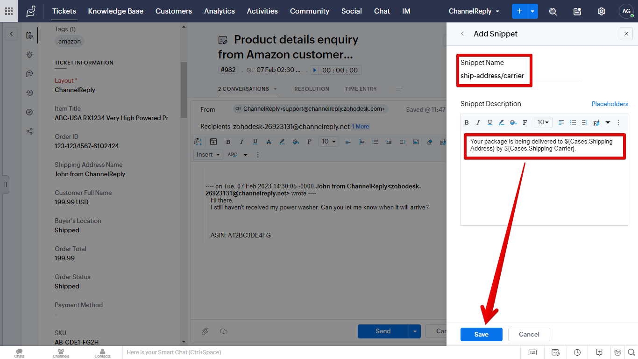Viewport: 638px width, 359px height.
Task: Expand the quick-add dropdown arrow
Action: pyautogui.click(x=532, y=11)
